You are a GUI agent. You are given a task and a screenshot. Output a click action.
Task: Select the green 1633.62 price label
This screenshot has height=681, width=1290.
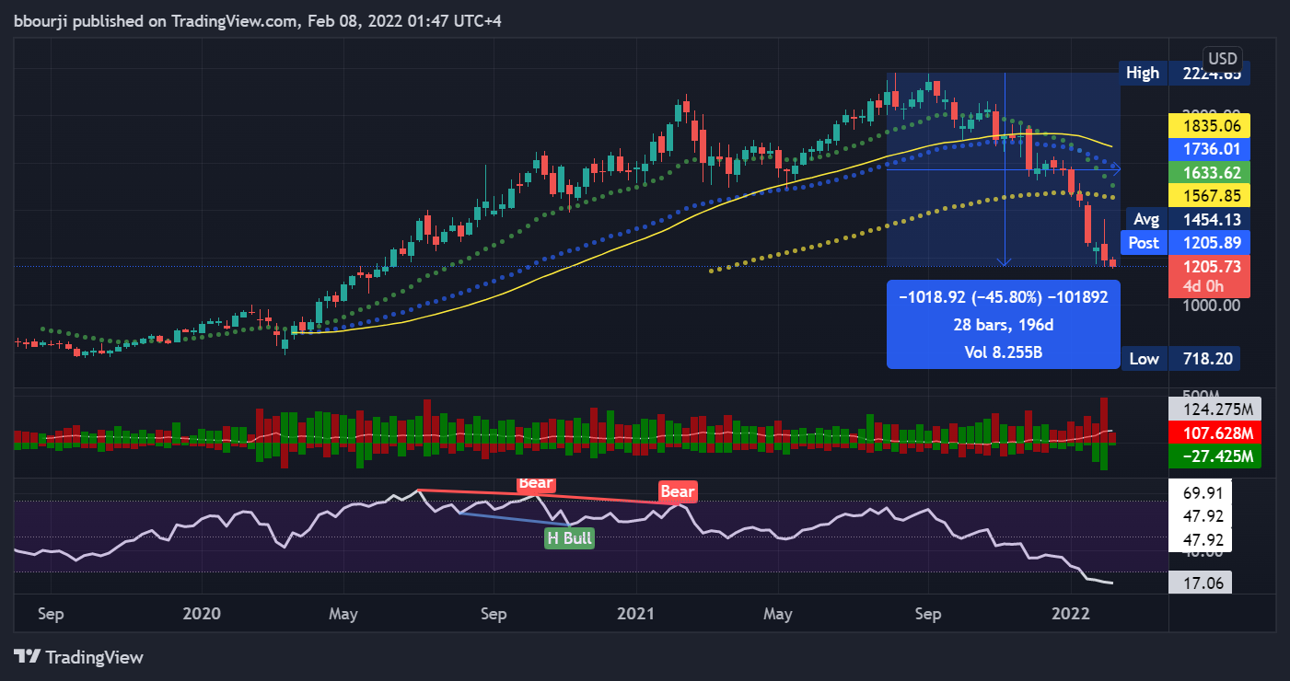tap(1208, 171)
